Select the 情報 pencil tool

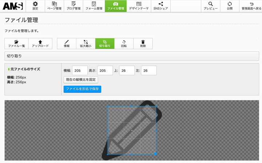[67, 44]
